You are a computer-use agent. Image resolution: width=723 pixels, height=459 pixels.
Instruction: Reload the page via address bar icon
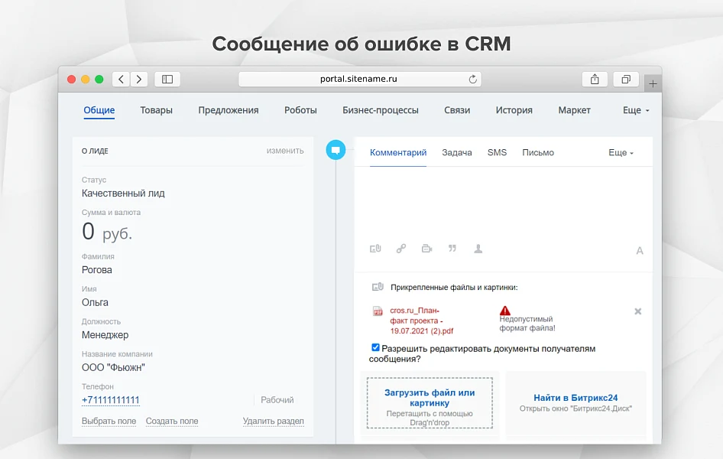[472, 80]
